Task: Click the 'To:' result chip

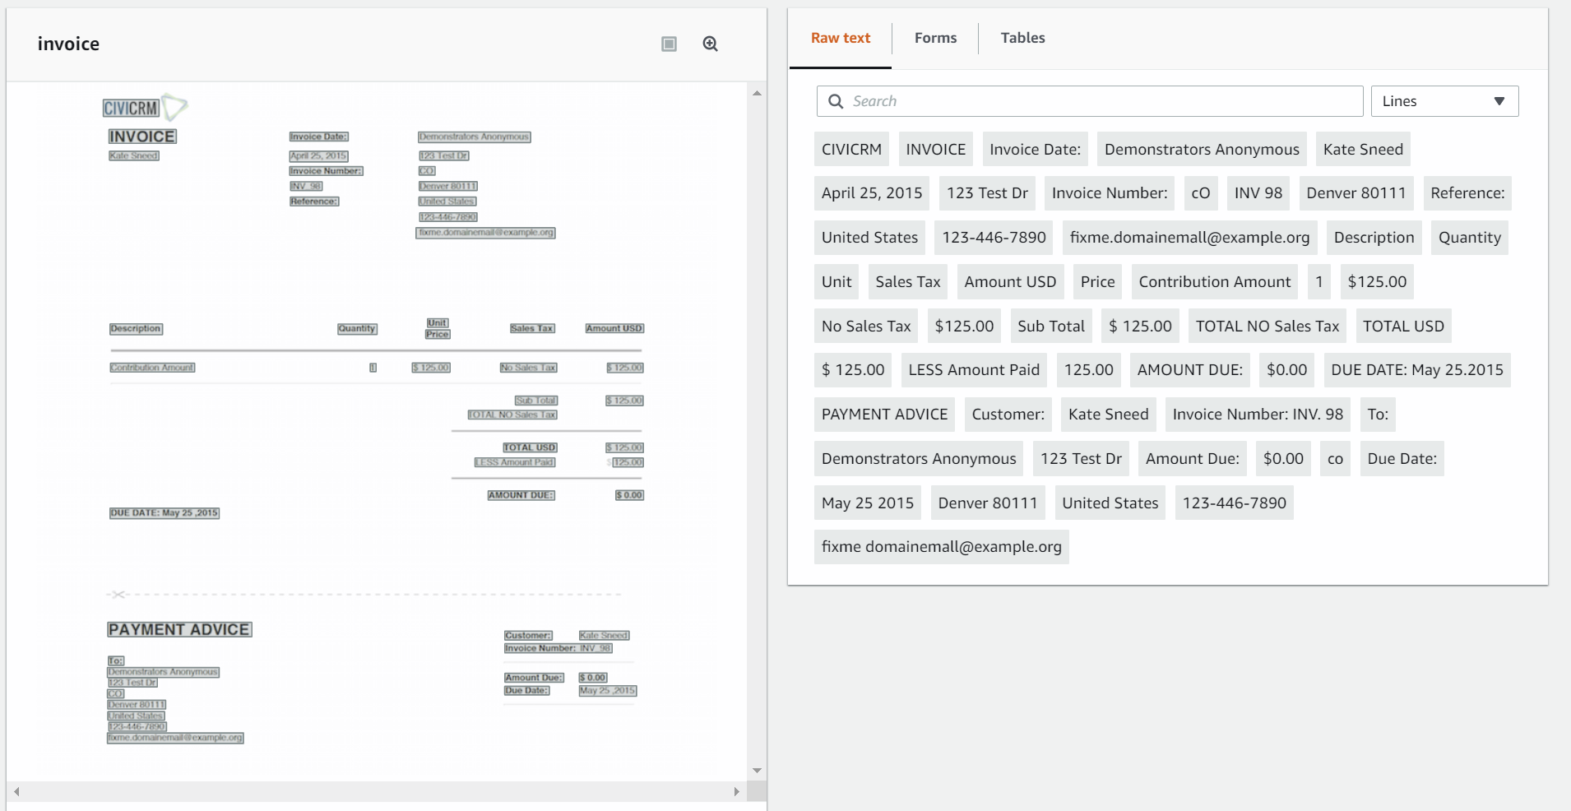Action: [1378, 415]
